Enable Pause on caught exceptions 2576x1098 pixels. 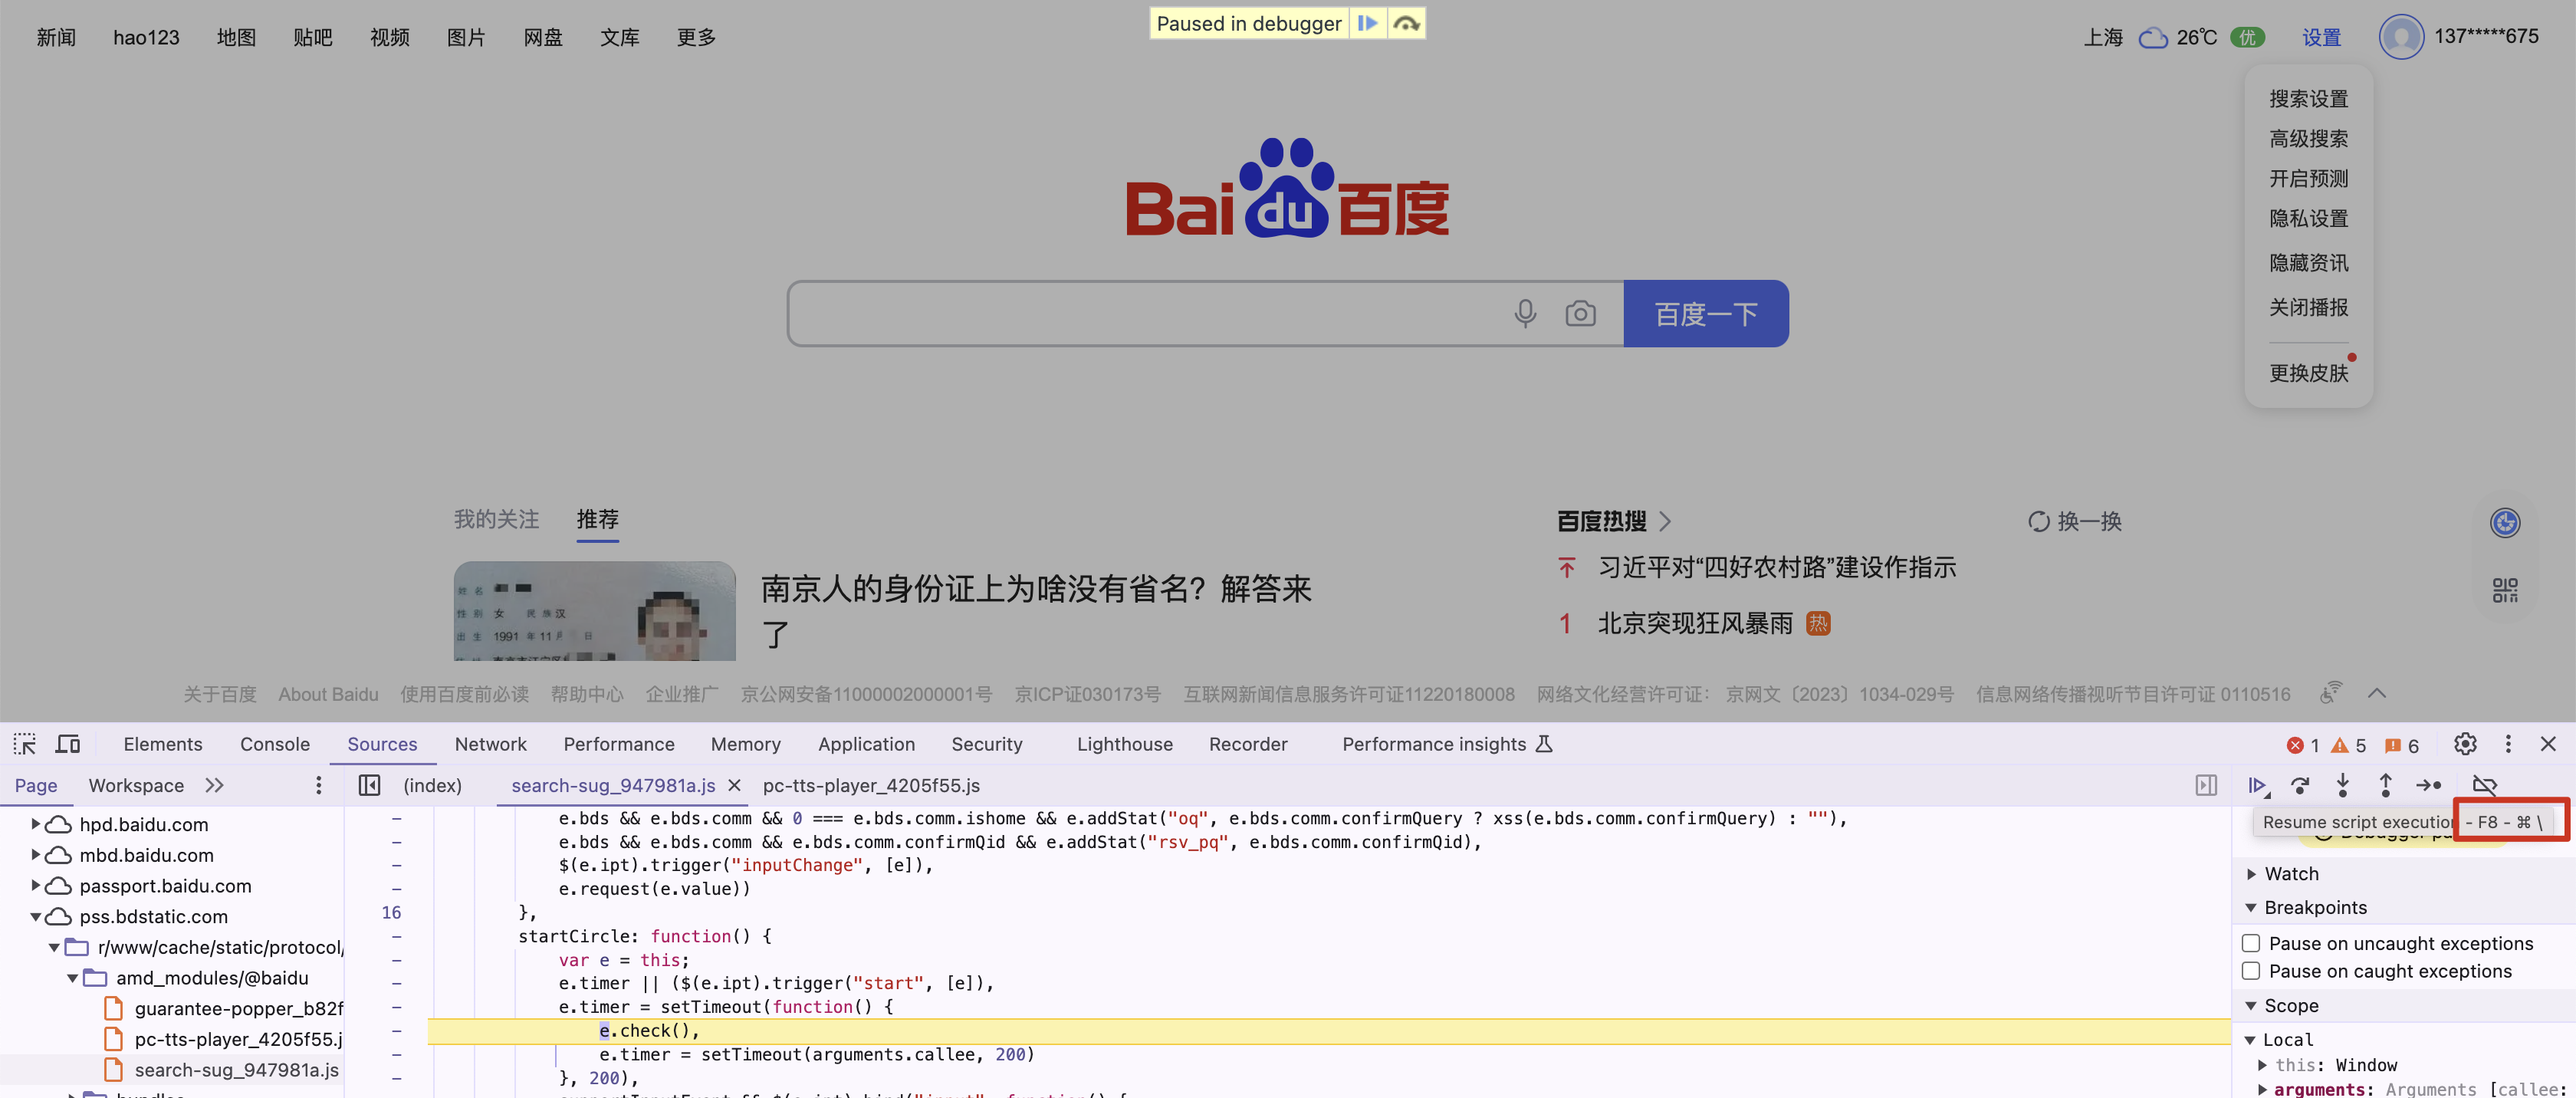click(x=2251, y=971)
